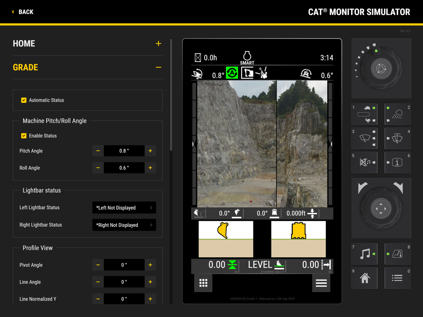This screenshot has width=423, height=317.
Task: Increase the Roll Angle value
Action: click(x=150, y=168)
